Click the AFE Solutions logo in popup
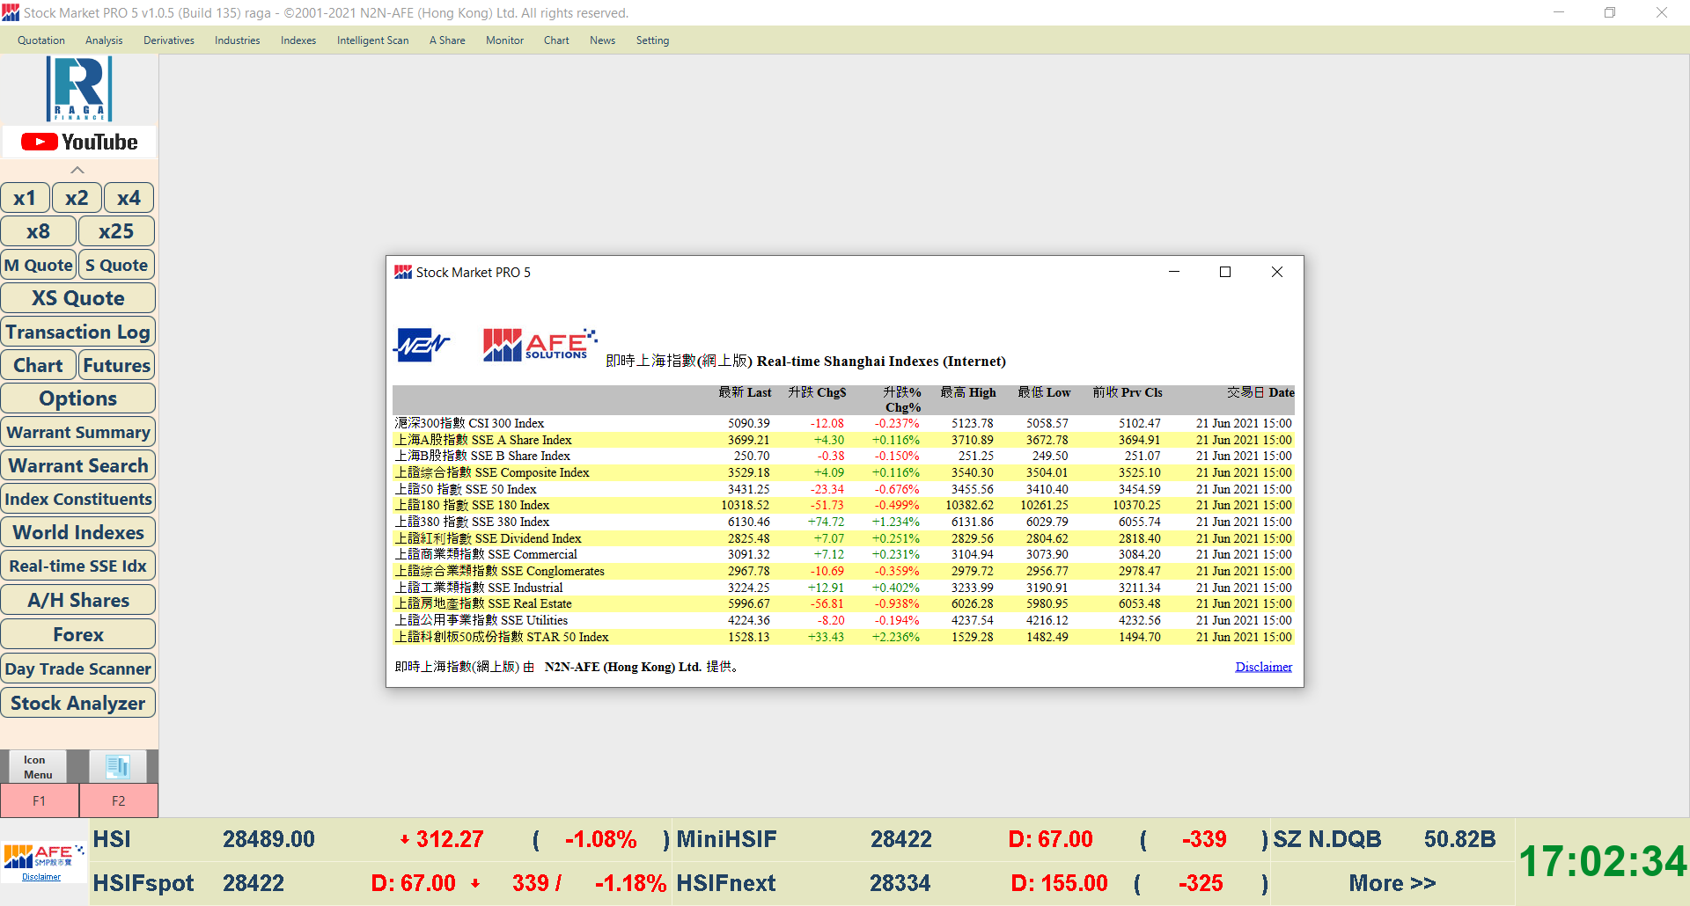Screen dimensions: 1690x906 (x=539, y=345)
